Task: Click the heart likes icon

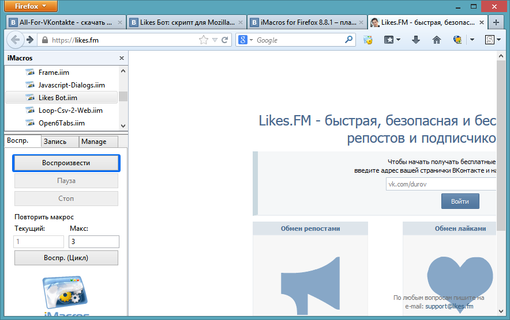Action: 460,285
